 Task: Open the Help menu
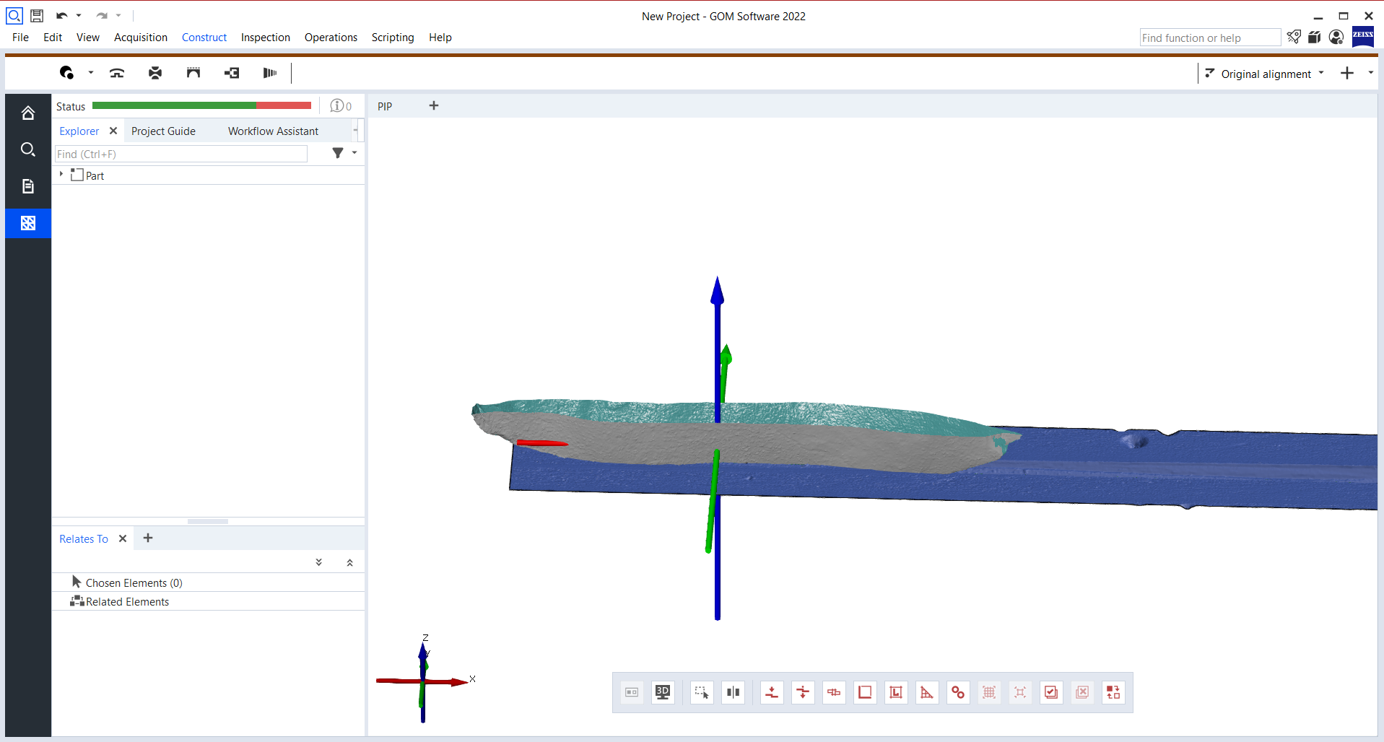tap(440, 38)
